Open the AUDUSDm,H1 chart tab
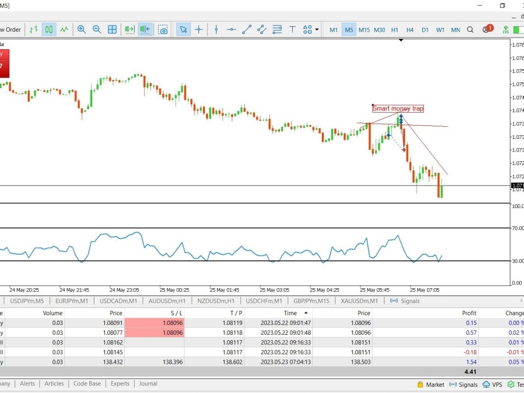This screenshot has width=524, height=393. tap(167, 301)
